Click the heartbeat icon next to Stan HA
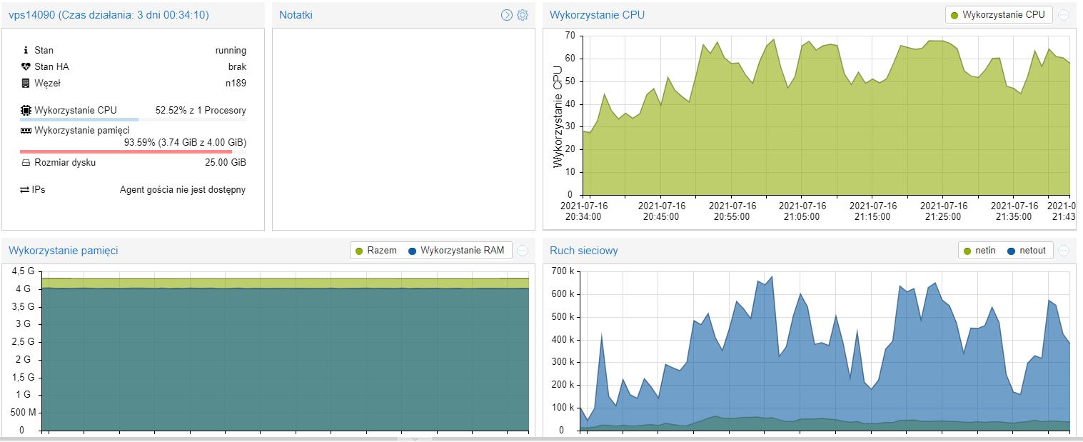1083x442 pixels. pyautogui.click(x=26, y=66)
